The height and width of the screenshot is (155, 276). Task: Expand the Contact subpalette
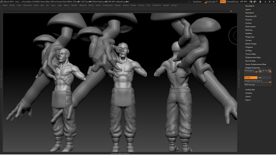tap(248, 40)
